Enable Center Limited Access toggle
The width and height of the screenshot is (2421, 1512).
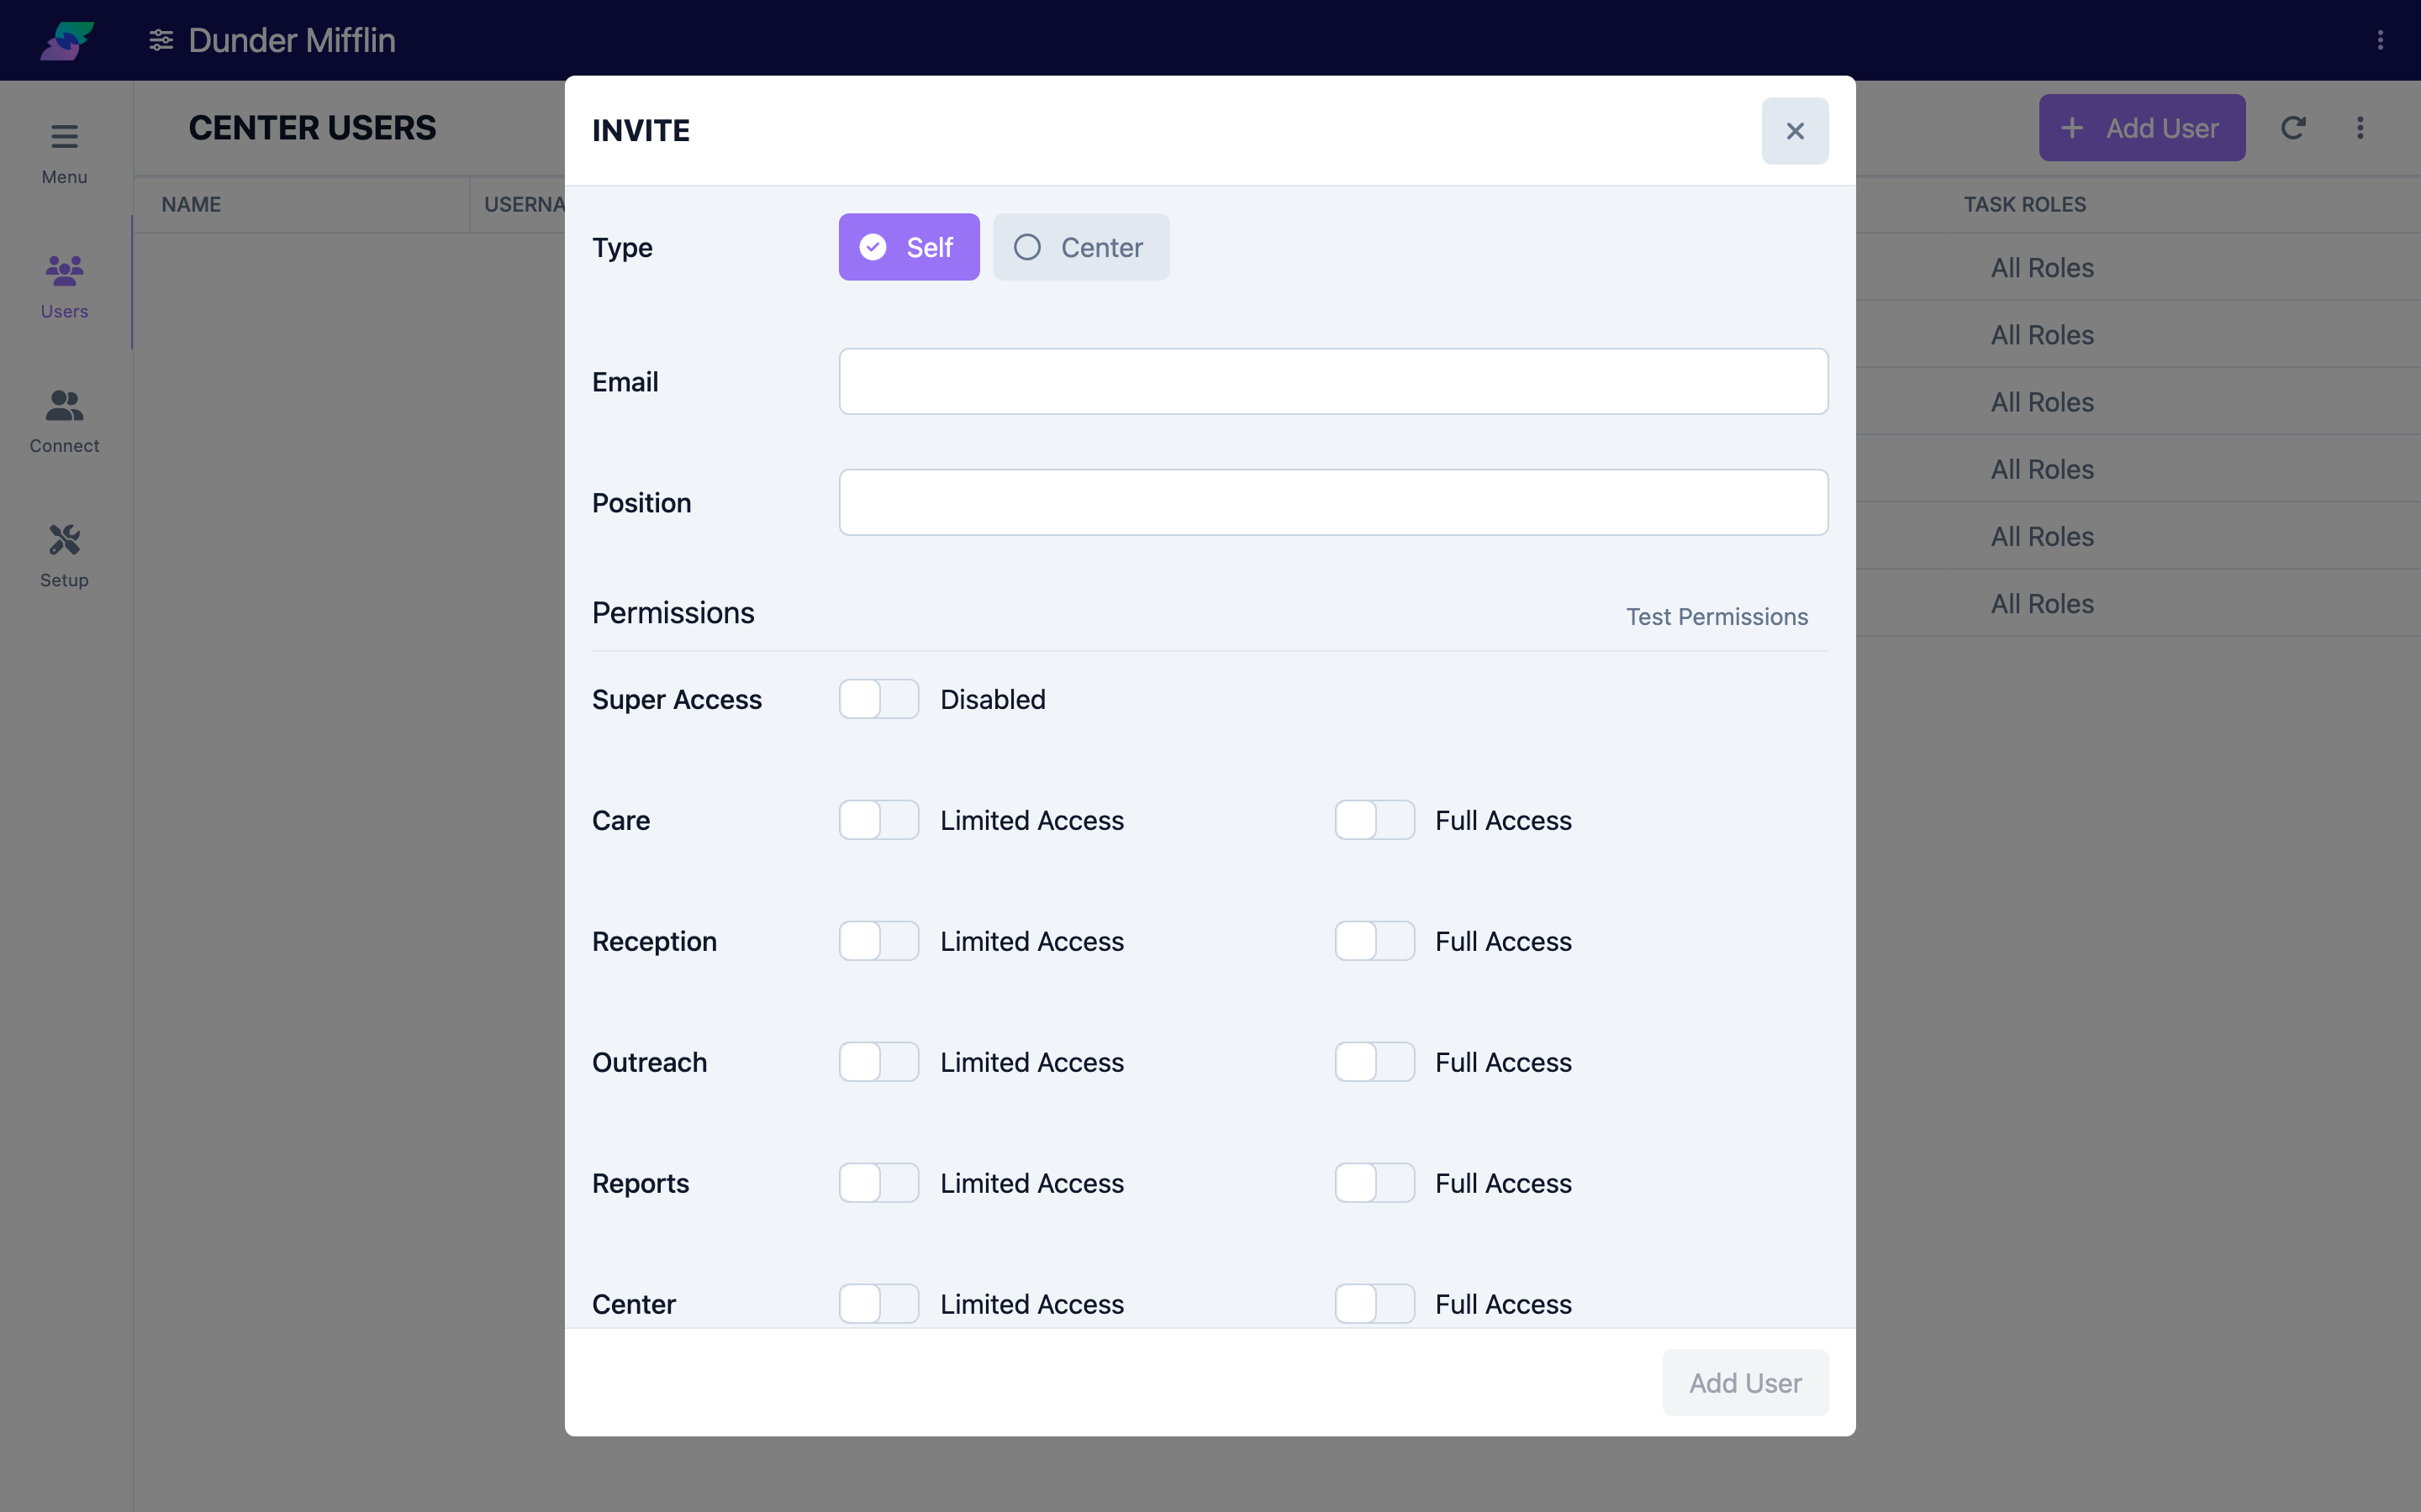coord(878,1304)
